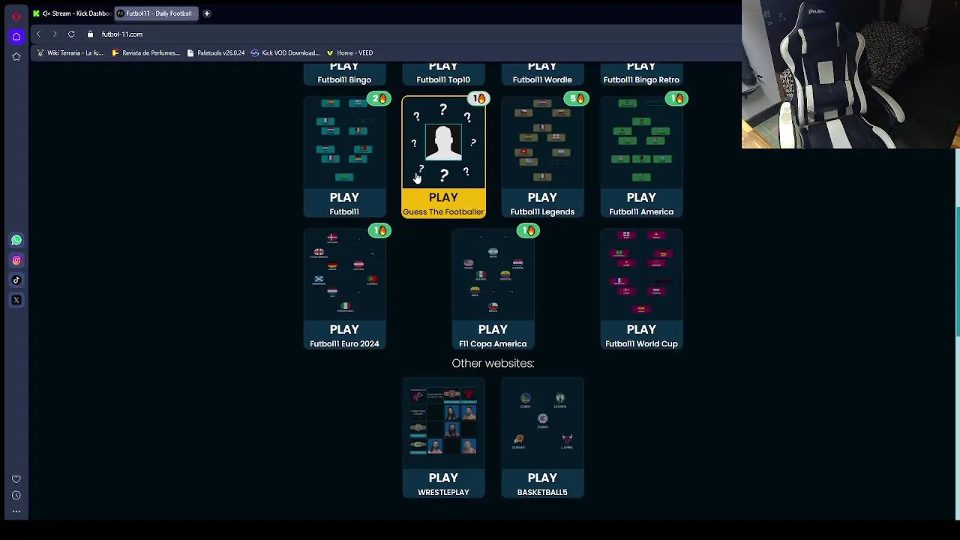Click the Futbol11 Euro 2024 formation thumbnail
Screen dimensions: 960x540
click(344, 274)
